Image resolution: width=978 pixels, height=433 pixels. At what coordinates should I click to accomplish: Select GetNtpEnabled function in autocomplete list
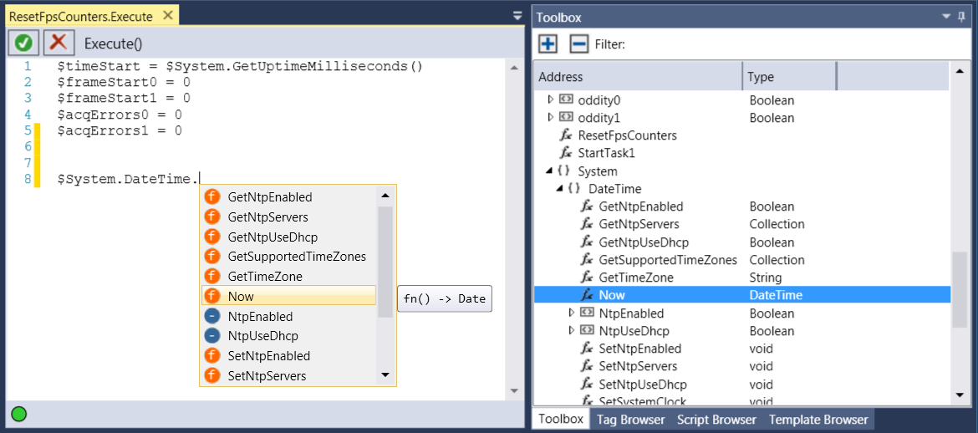[269, 197]
